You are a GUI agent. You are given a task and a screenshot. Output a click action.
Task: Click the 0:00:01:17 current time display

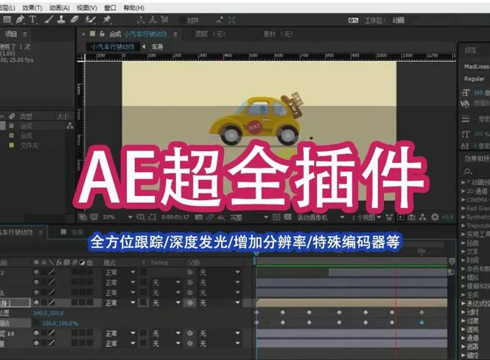coord(175,217)
